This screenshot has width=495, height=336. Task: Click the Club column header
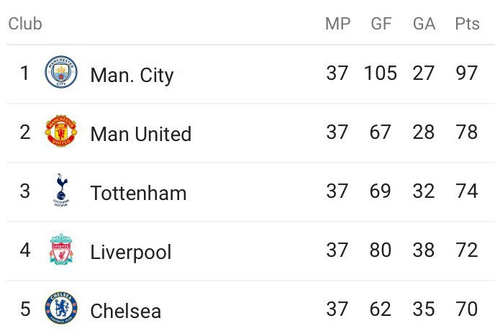(x=25, y=24)
